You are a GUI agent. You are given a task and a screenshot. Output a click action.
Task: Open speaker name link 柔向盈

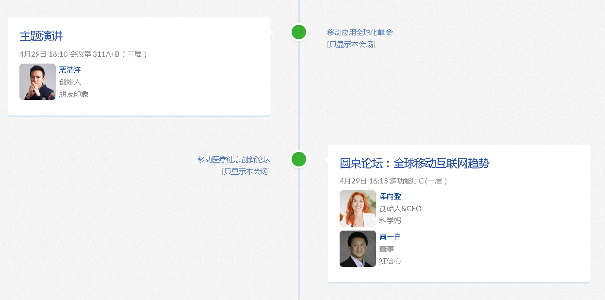(390, 197)
